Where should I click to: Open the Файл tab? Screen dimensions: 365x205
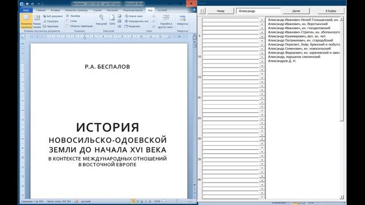pos(26,10)
